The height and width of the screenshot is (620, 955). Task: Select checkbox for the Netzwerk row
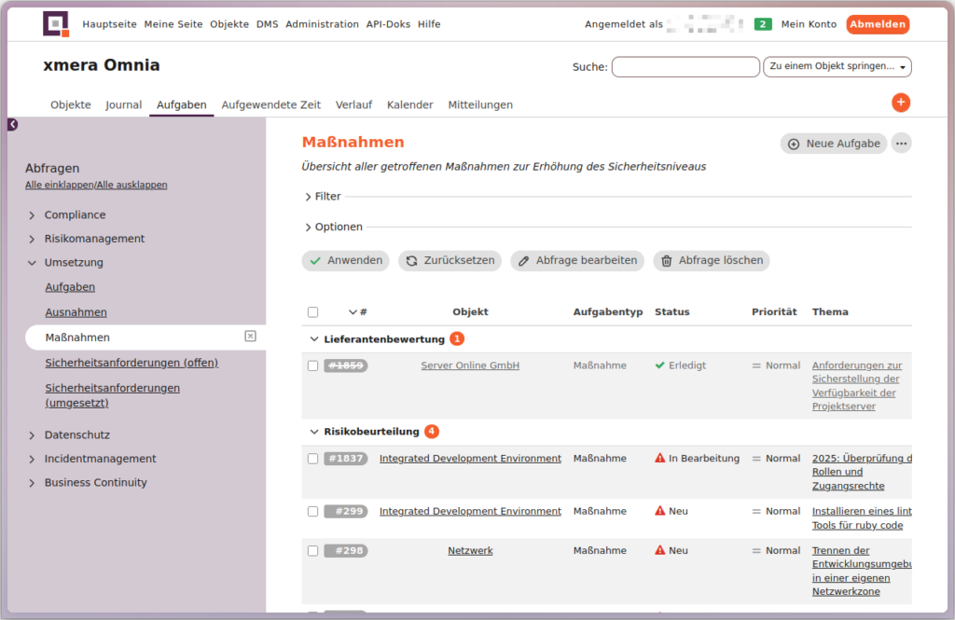point(313,551)
